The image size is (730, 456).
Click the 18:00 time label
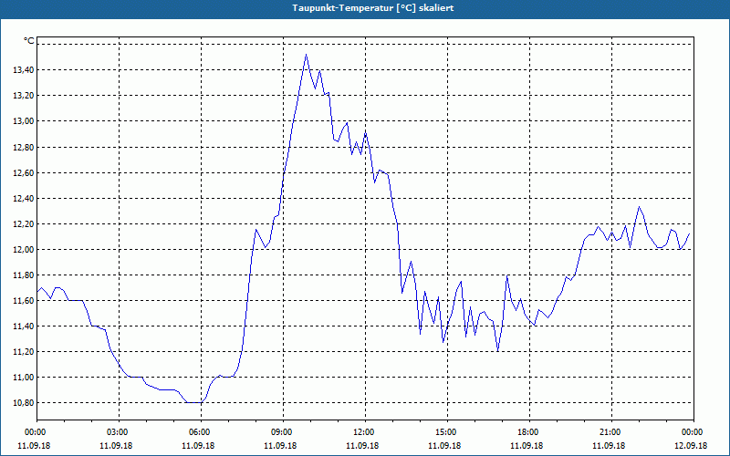(529, 432)
